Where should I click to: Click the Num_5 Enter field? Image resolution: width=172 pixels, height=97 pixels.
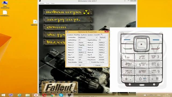coord(82,47)
